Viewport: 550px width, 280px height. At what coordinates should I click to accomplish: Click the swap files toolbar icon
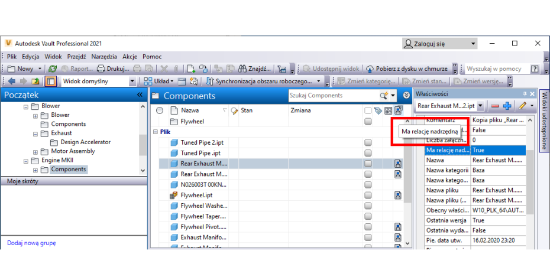click(x=203, y=69)
